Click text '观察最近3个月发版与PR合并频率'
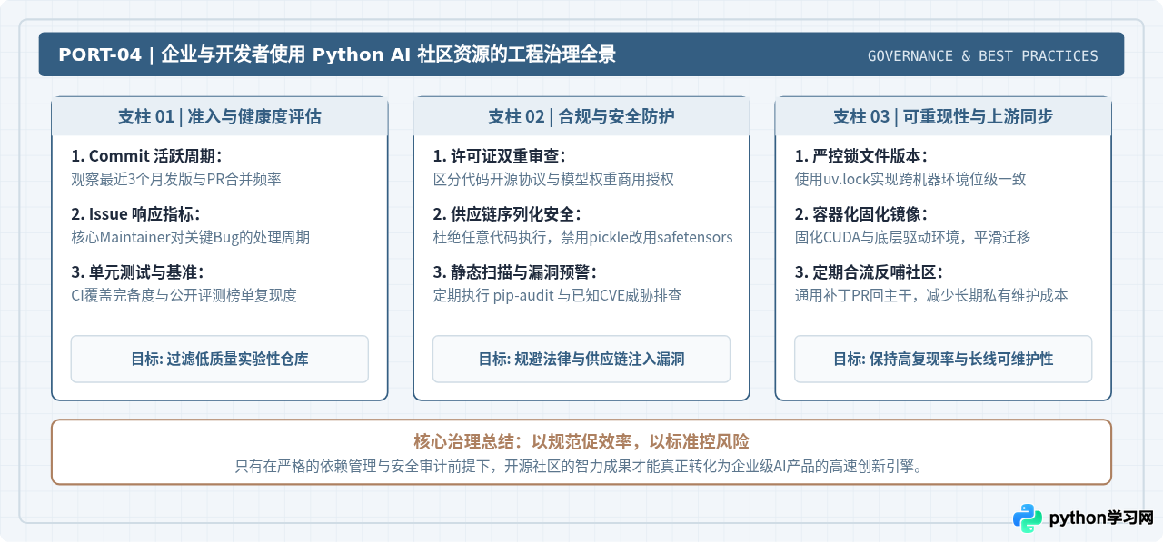 tap(176, 179)
